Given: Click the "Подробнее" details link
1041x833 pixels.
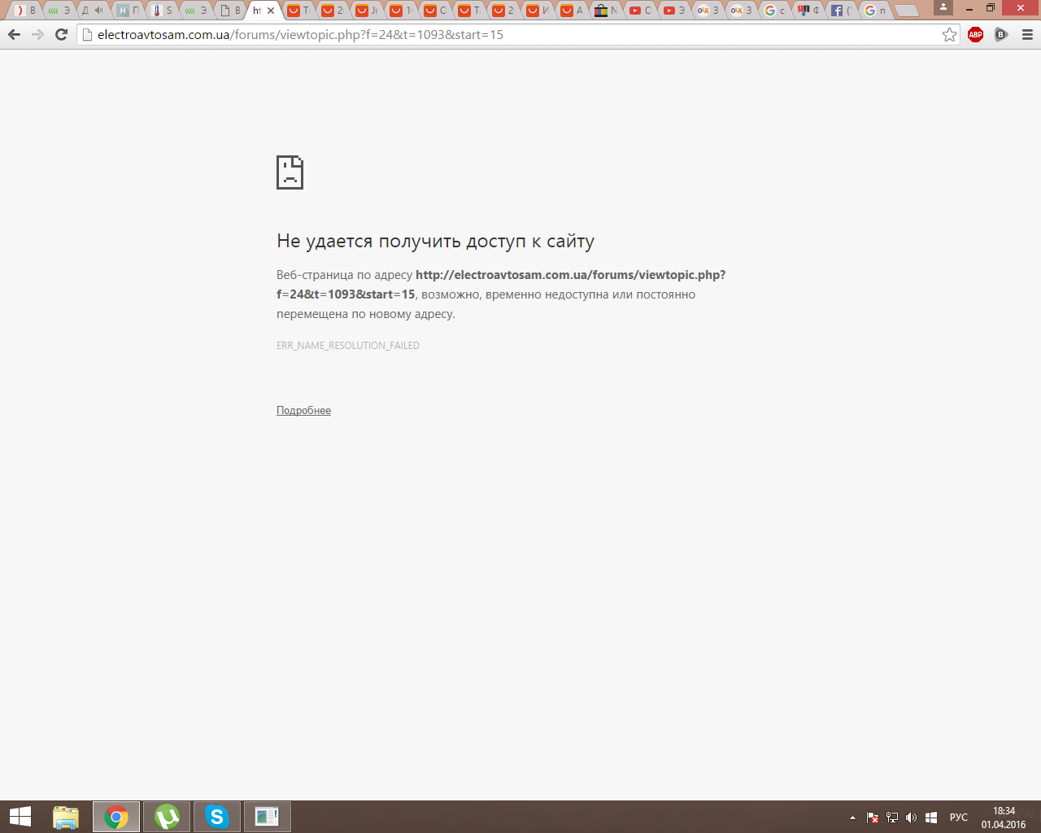Looking at the screenshot, I should coord(303,411).
